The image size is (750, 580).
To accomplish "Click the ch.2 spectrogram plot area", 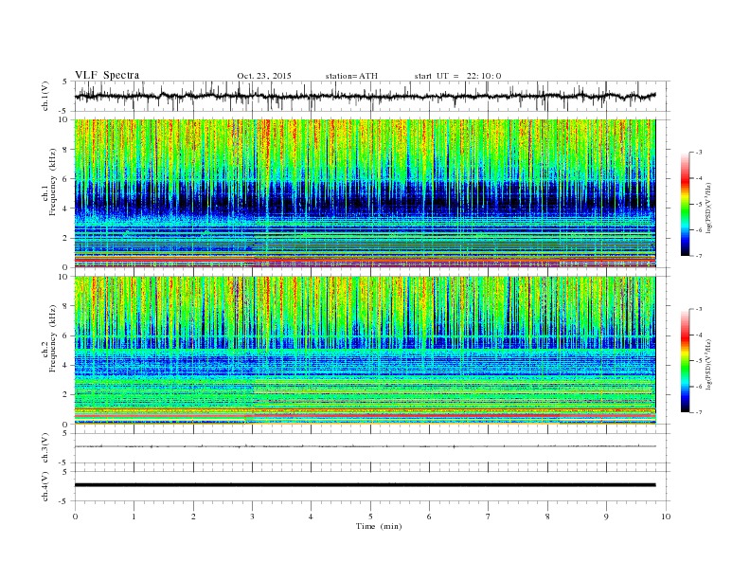I will tap(366, 350).
